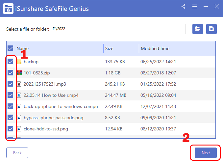The image size is (223, 164).
Task: Uncheck the 202125175231.mp3 checkbox
Action: (11, 84)
